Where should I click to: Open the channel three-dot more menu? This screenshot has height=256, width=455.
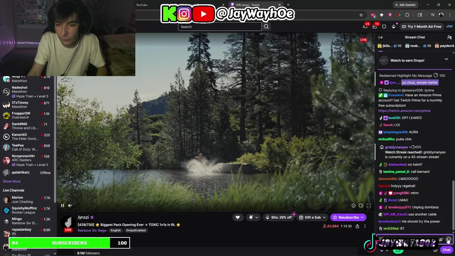click(x=365, y=226)
